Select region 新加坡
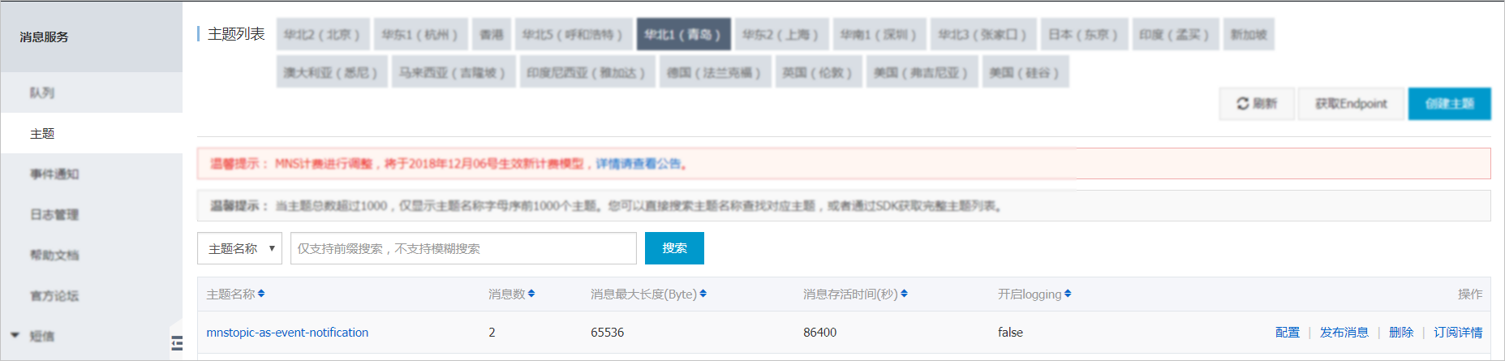This screenshot has height=361, width=1505. (x=1248, y=34)
